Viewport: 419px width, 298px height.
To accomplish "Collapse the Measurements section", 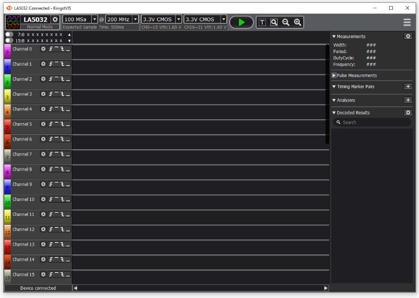I will click(x=334, y=36).
